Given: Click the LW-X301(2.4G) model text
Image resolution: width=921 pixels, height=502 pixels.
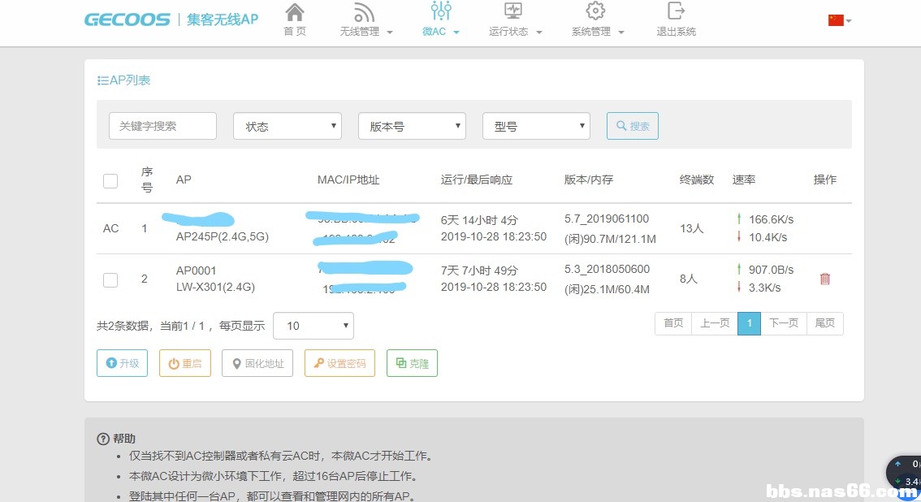Looking at the screenshot, I should click(x=215, y=287).
